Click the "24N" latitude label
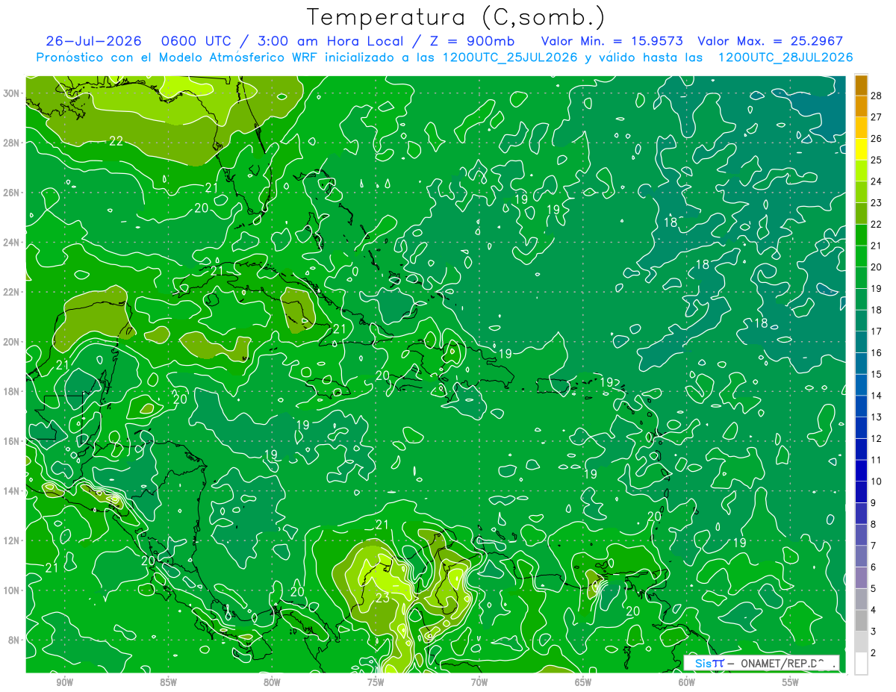This screenshot has height=692, width=896. 12,243
